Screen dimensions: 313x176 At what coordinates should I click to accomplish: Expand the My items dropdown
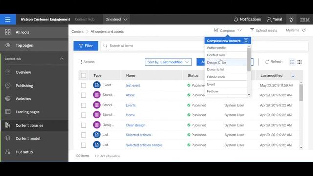pos(295,30)
